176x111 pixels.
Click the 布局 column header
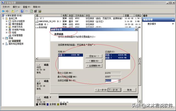point(65,15)
